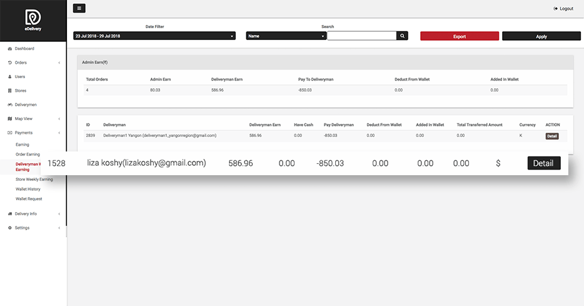The width and height of the screenshot is (584, 306).
Task: Click the Settings gear icon
Action: pos(10,228)
